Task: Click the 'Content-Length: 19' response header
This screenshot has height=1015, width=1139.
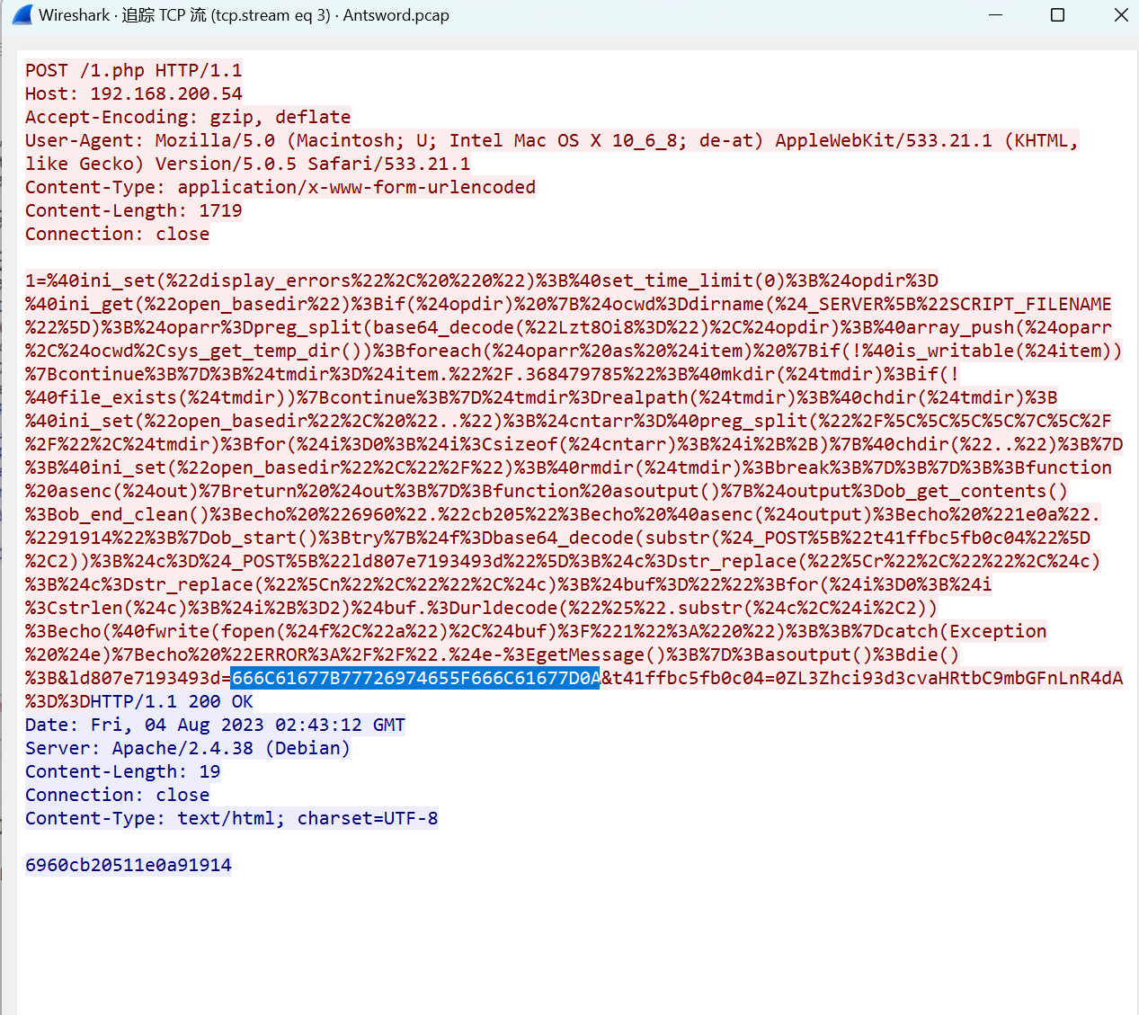Action: 123,771
